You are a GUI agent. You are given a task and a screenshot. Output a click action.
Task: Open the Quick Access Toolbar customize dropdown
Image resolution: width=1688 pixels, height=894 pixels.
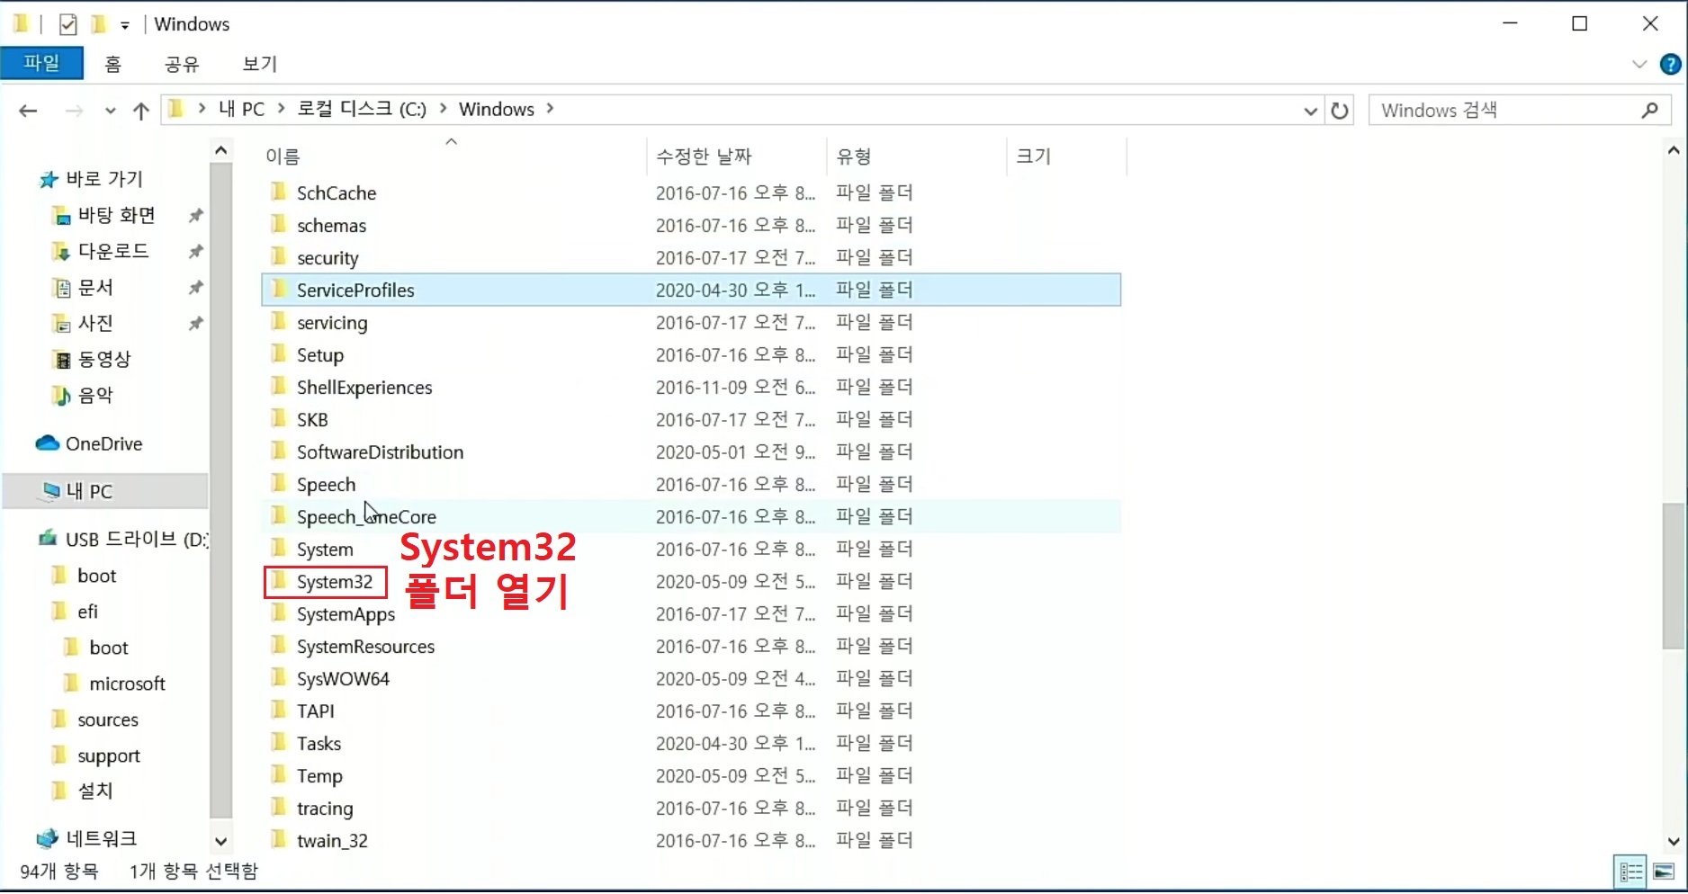[125, 25]
